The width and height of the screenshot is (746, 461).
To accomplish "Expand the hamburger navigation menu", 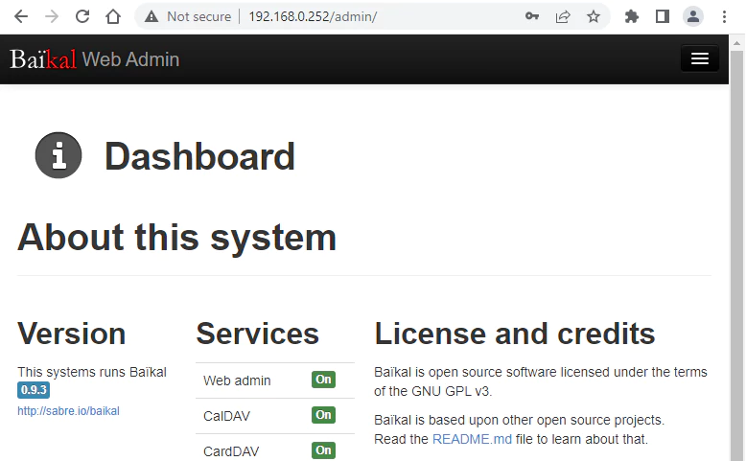I will coord(699,59).
